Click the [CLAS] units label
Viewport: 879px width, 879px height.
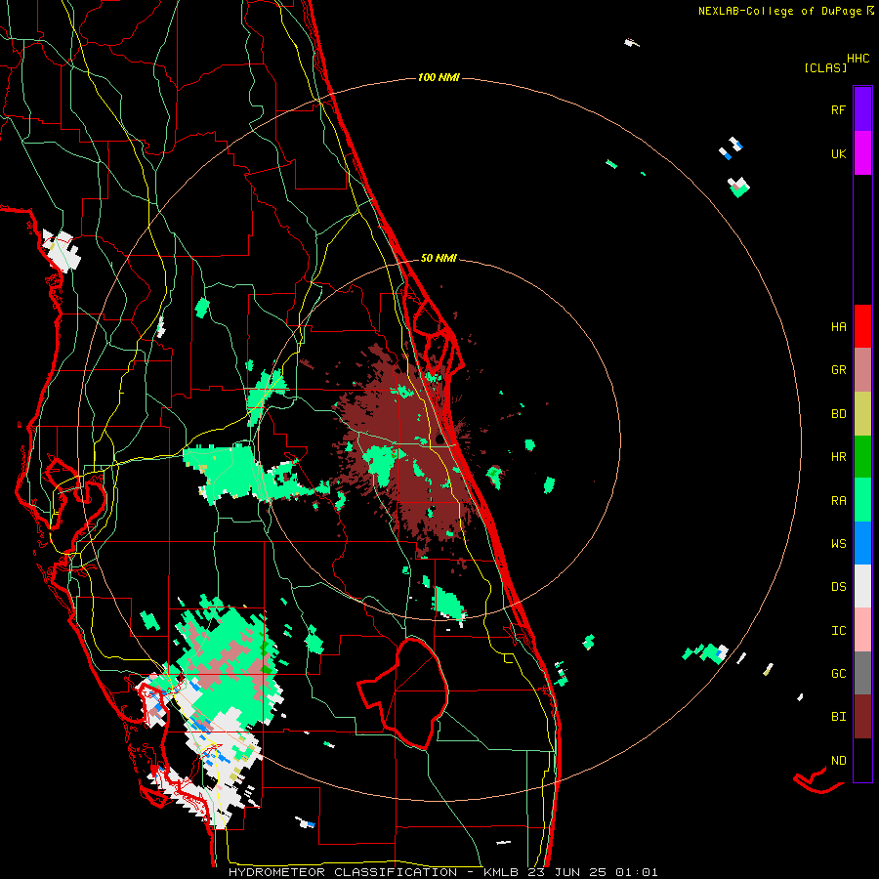pos(825,67)
